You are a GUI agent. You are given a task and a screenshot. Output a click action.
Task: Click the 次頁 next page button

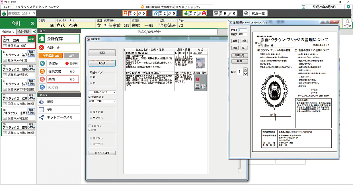pyautogui.click(x=244, y=41)
